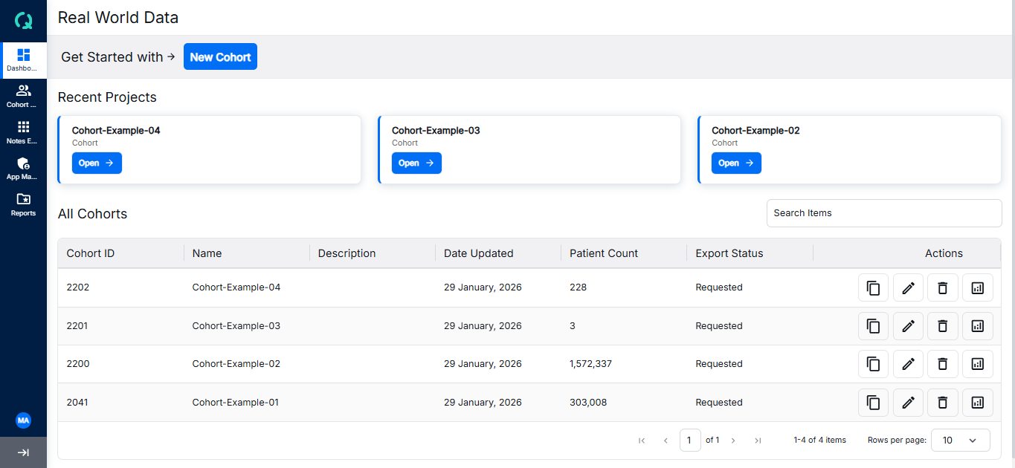
Task: Sort by the Description column header
Action: click(x=347, y=253)
